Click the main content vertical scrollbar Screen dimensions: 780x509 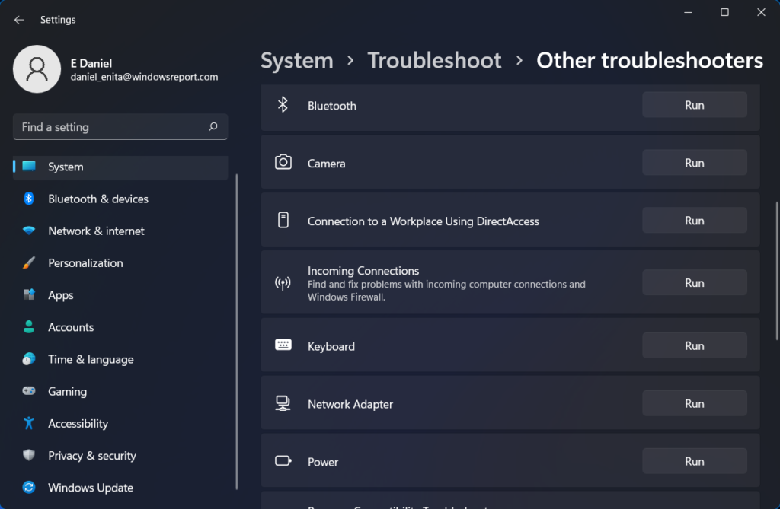coord(776,271)
